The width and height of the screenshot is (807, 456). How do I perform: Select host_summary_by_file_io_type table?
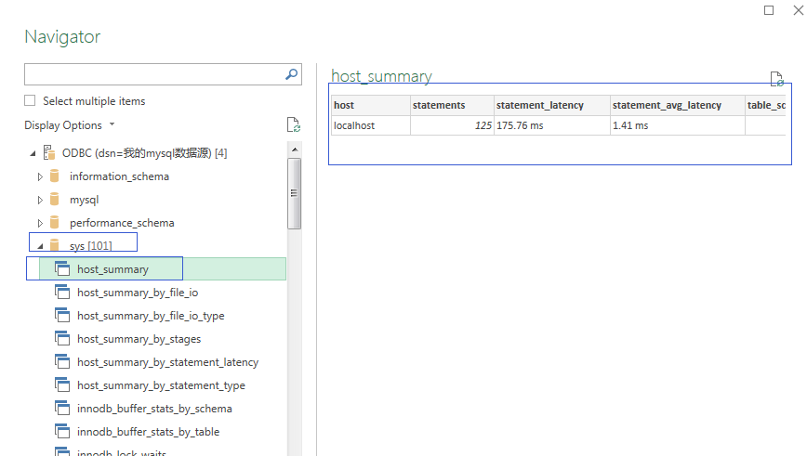coord(151,316)
